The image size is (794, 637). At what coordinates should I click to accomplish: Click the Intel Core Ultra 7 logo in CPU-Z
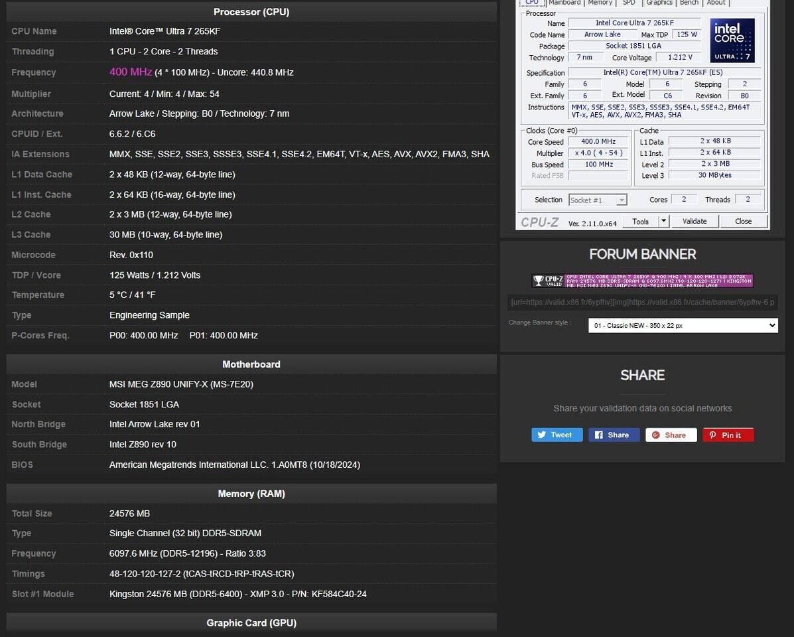pyautogui.click(x=732, y=40)
